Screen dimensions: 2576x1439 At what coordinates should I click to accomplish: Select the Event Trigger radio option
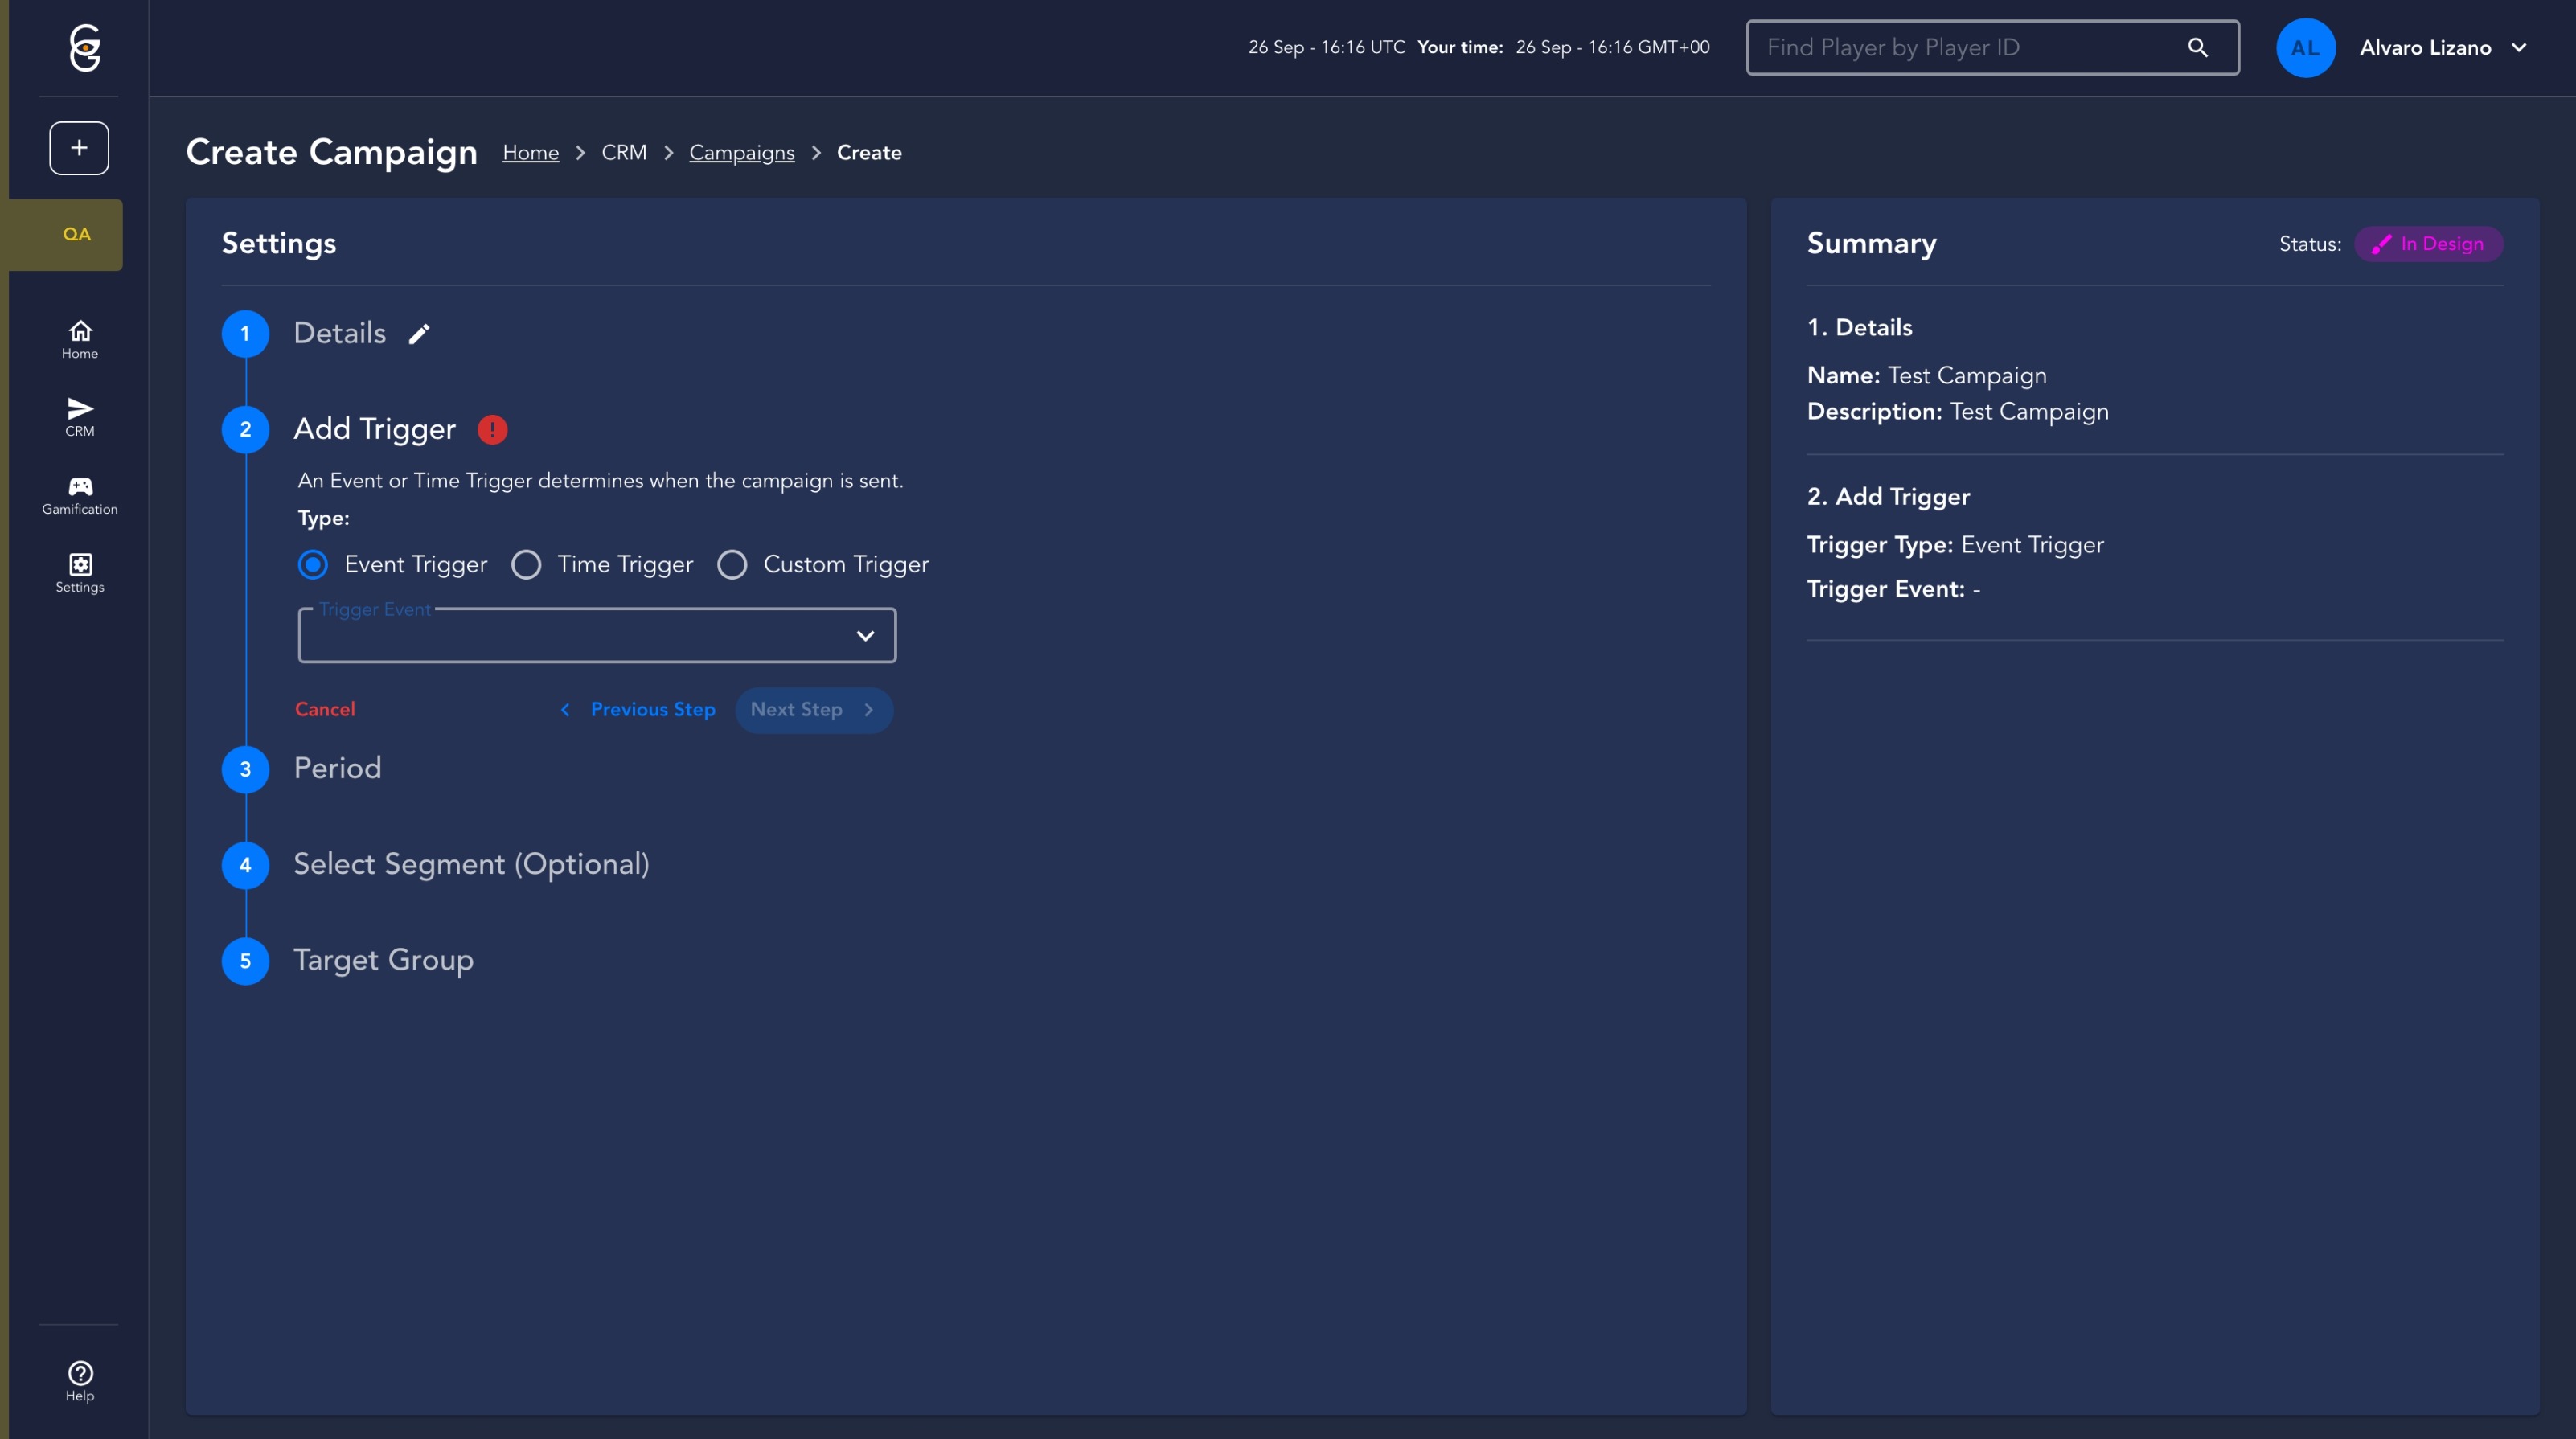click(313, 565)
